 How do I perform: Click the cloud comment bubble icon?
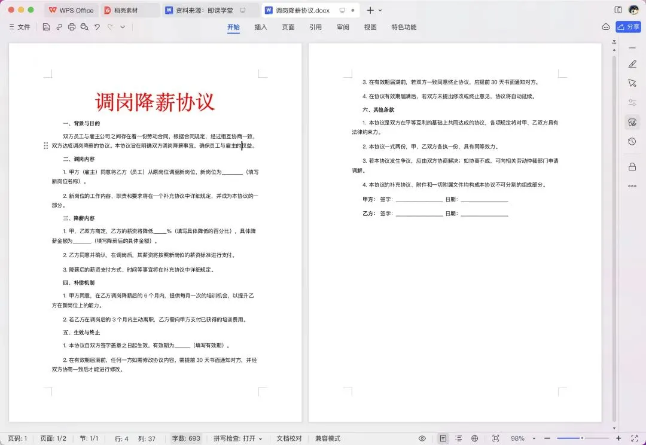[605, 27]
